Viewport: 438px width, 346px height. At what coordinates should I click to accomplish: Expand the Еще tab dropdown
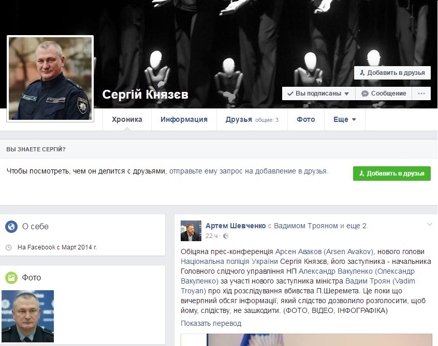click(344, 119)
